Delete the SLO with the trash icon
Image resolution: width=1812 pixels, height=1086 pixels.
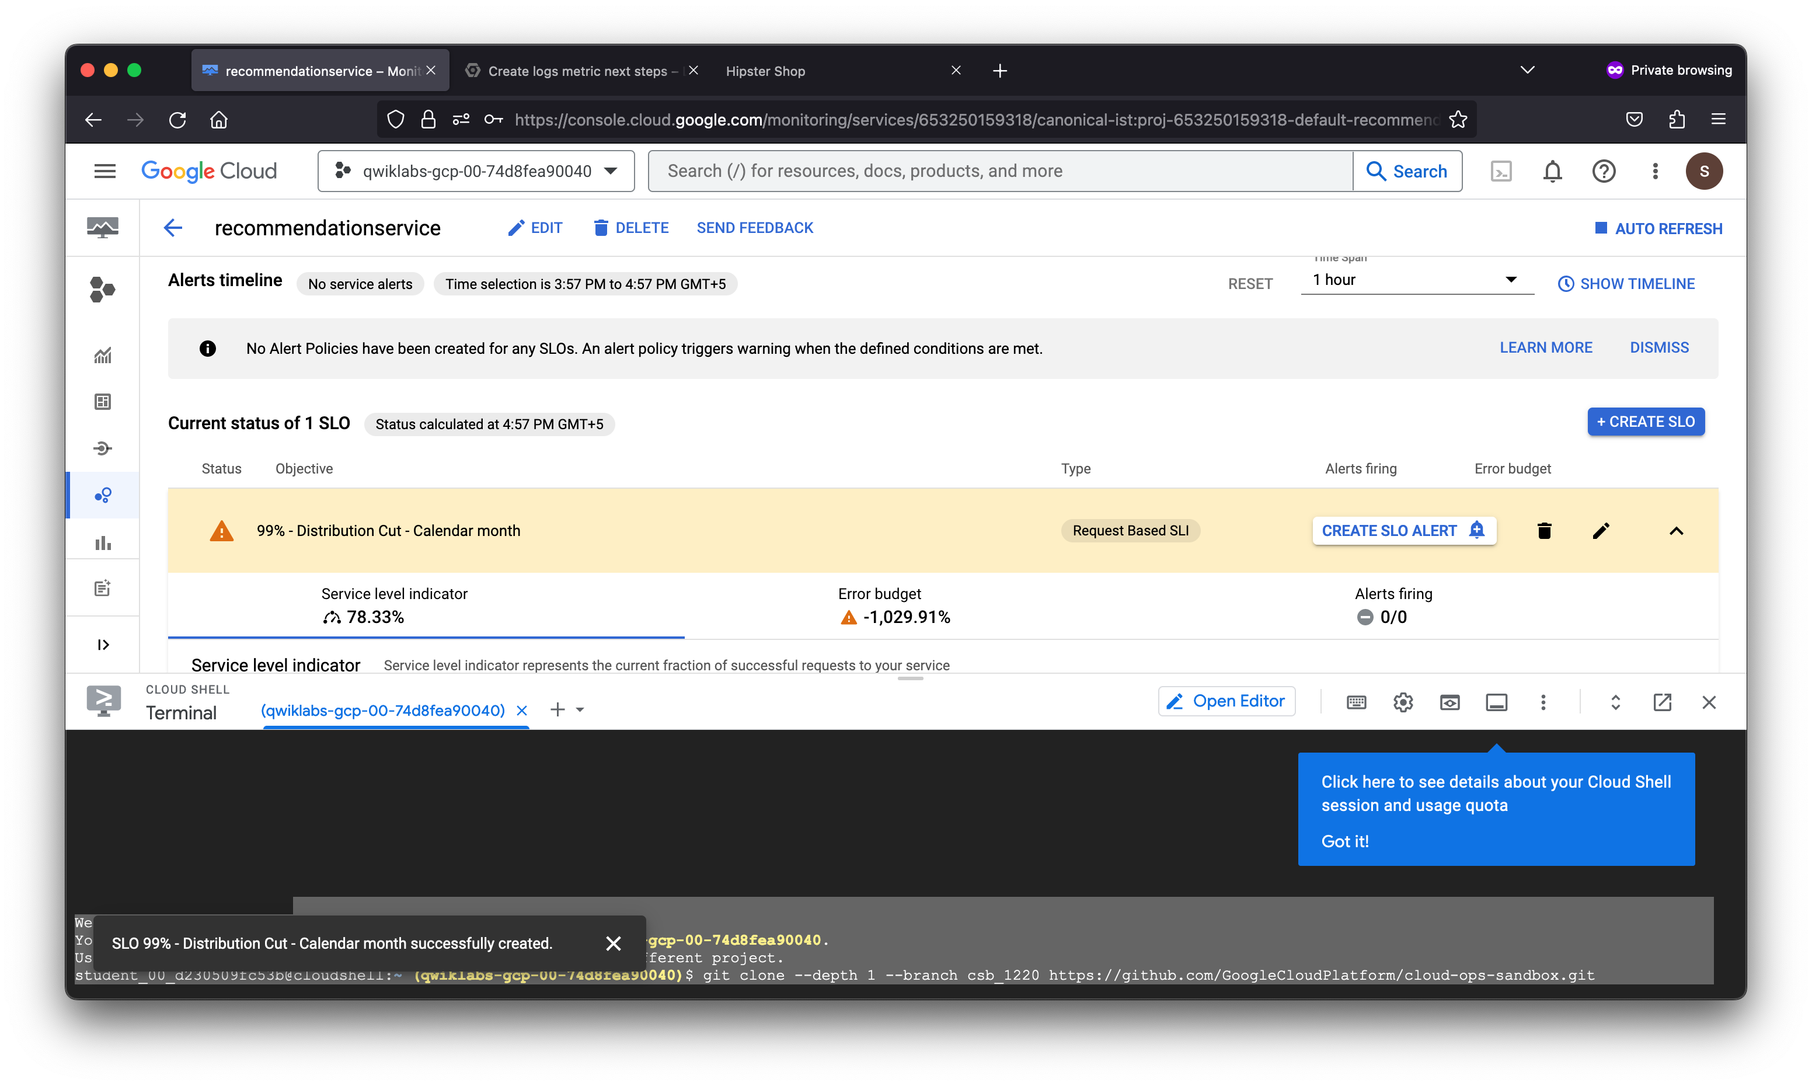(x=1544, y=531)
